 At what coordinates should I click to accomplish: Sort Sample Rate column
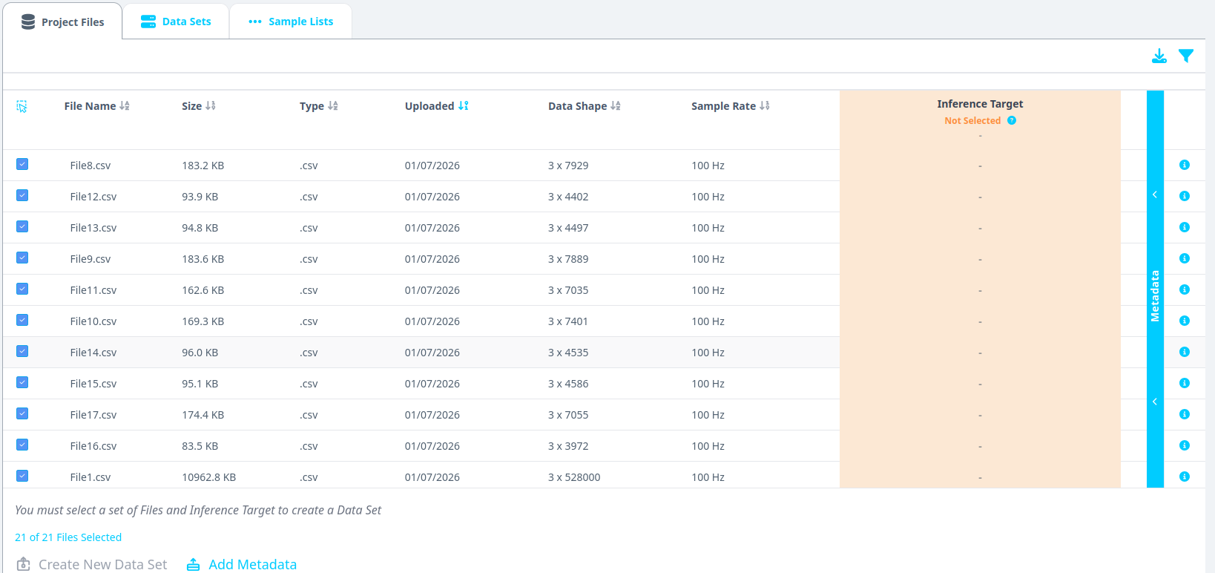(765, 106)
